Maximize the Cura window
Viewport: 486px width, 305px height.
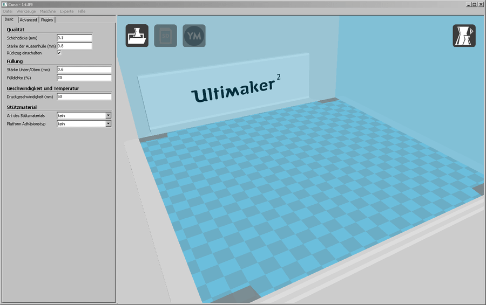474,4
